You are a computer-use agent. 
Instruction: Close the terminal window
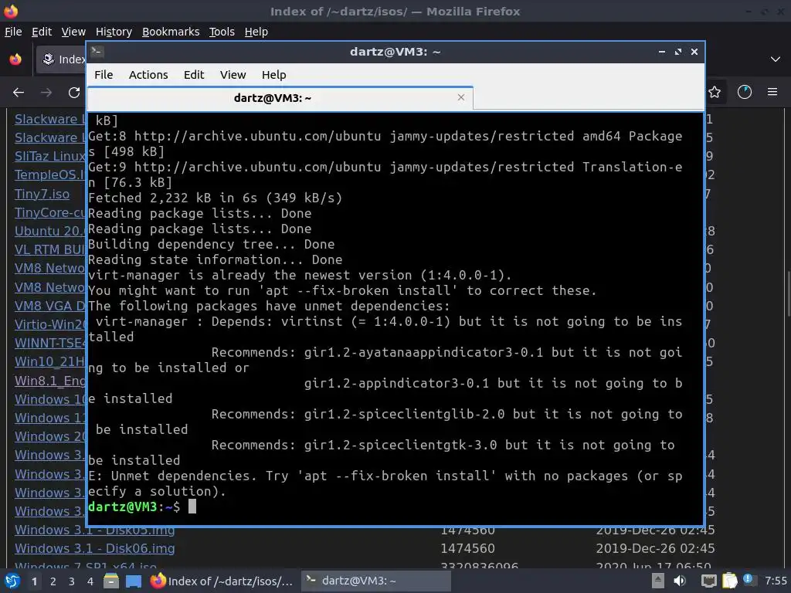(694, 52)
